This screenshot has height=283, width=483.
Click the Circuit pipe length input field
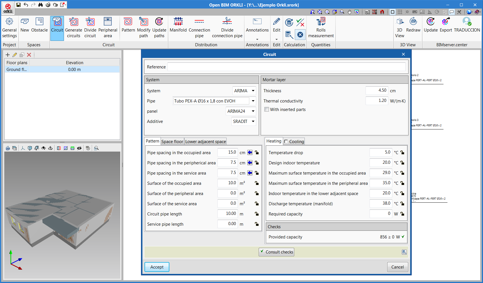pyautogui.click(x=227, y=214)
